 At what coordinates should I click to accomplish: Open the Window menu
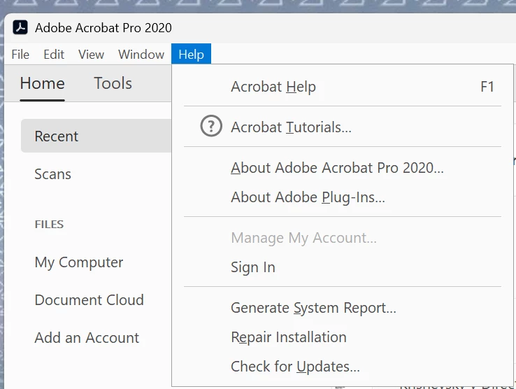[x=141, y=55]
